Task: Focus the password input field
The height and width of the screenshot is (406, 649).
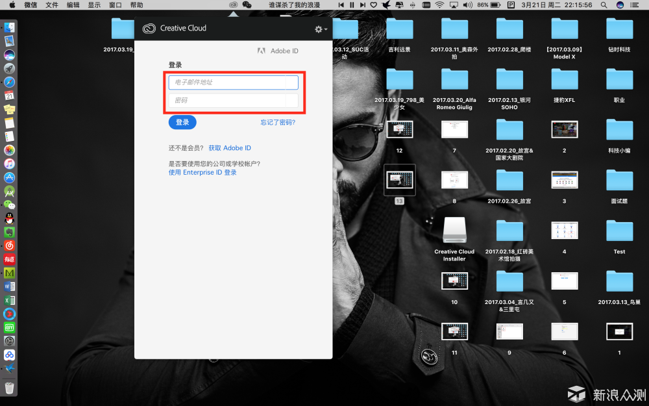Action: [x=233, y=101]
